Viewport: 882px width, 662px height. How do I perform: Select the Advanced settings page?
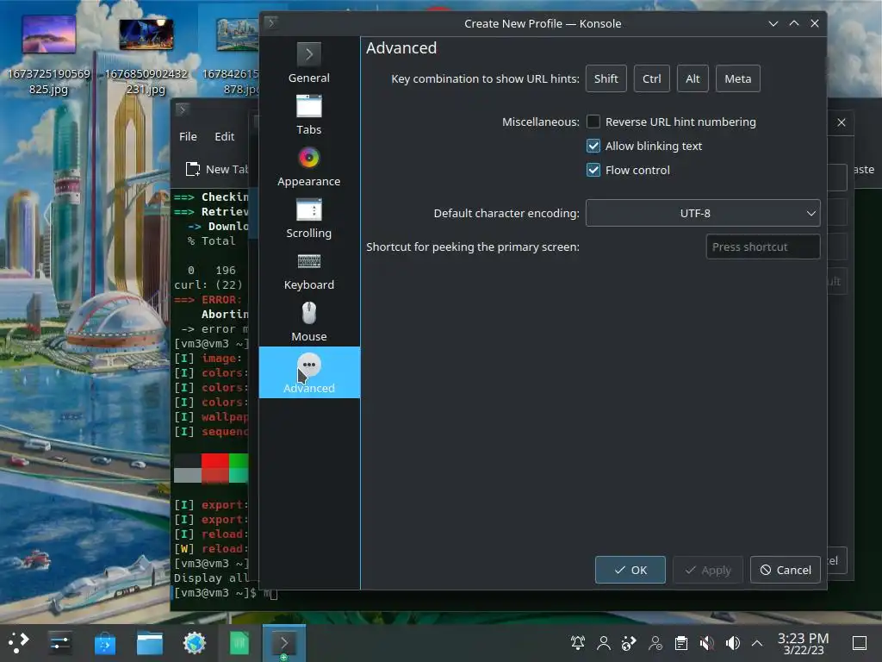click(309, 372)
